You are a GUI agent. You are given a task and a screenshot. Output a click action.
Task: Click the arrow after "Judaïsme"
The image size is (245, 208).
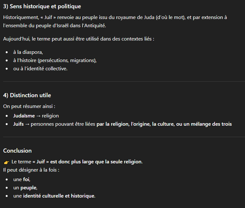(38, 116)
